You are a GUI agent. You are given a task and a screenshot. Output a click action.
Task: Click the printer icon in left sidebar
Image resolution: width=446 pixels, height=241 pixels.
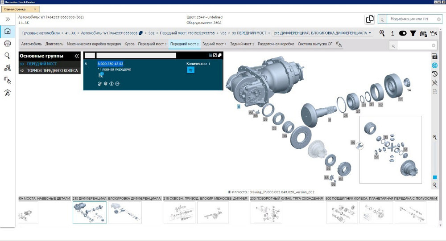point(7,43)
